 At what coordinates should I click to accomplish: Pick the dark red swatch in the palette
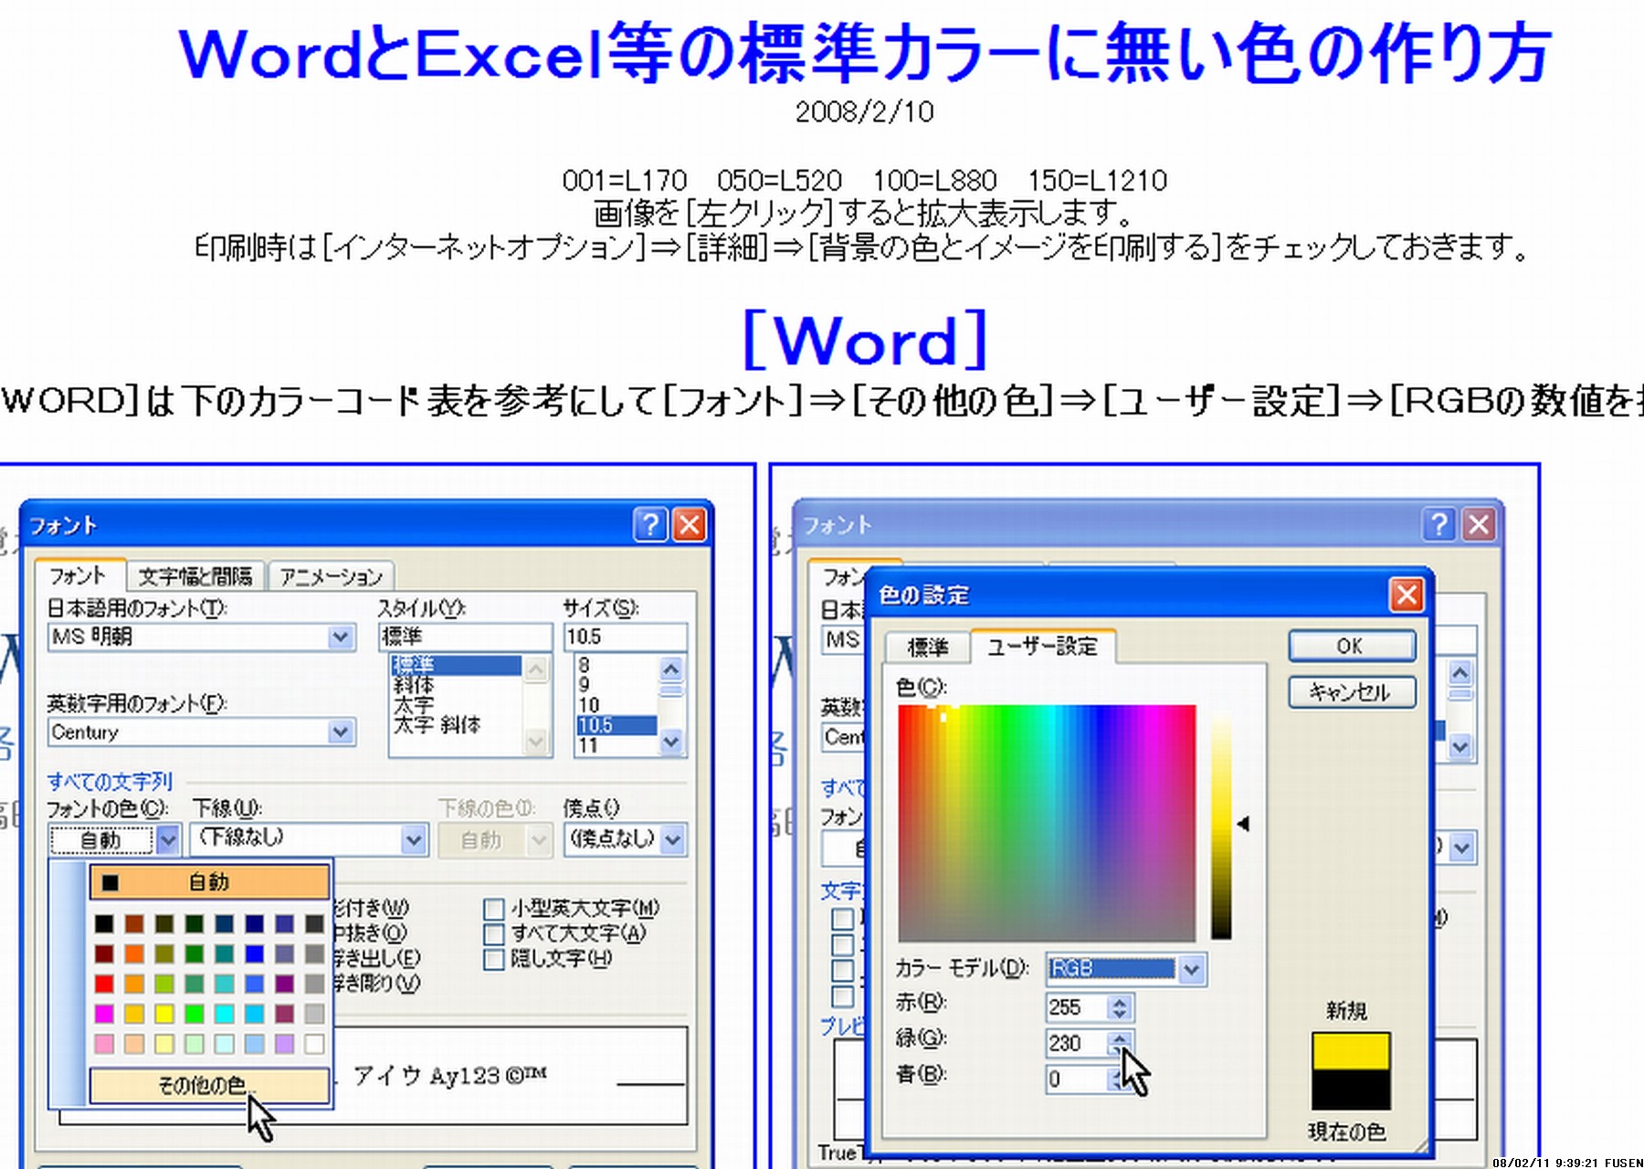pos(104,954)
